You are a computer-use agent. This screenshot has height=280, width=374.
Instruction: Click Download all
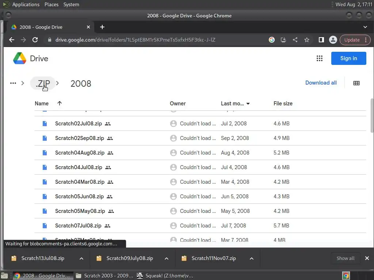[x=321, y=83]
